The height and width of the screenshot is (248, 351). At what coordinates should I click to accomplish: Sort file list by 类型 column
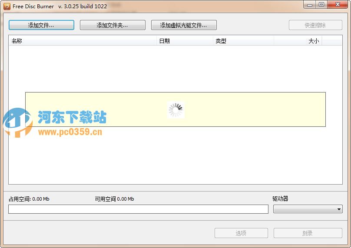pyautogui.click(x=244, y=41)
